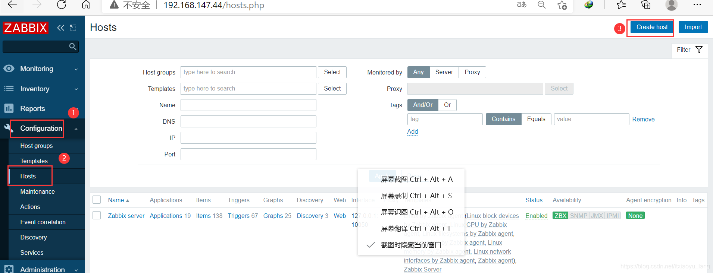Click Select next to Host groups
The height and width of the screenshot is (273, 713).
332,72
